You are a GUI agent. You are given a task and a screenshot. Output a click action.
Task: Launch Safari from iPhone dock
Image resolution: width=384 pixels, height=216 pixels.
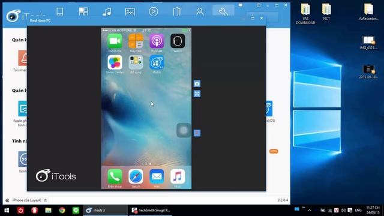point(136,176)
